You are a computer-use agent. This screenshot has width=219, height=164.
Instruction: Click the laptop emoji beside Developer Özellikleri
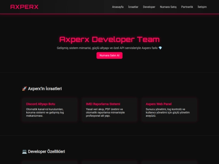tap(24, 151)
